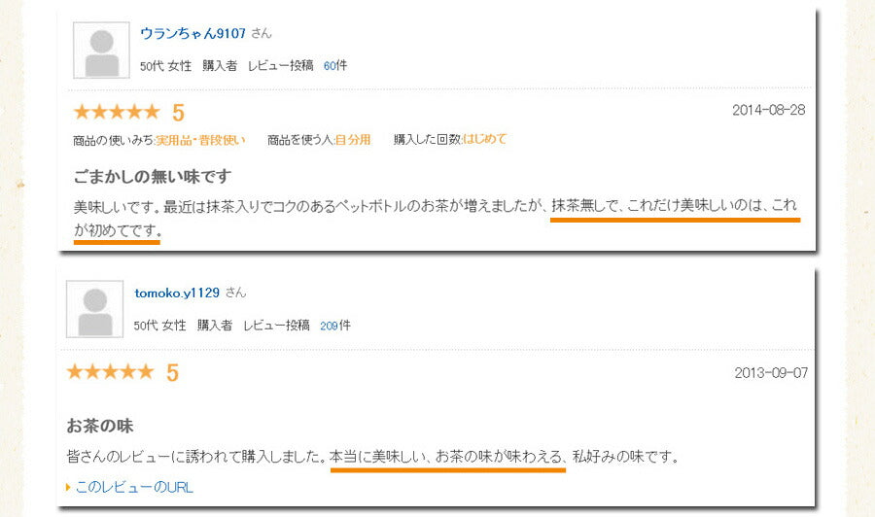
Task: Open the このレビューのURL link
Action: point(134,488)
